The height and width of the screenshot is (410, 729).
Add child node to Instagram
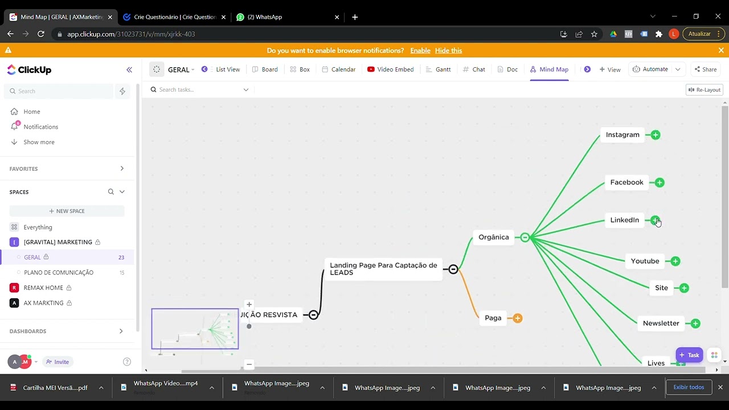tap(656, 135)
